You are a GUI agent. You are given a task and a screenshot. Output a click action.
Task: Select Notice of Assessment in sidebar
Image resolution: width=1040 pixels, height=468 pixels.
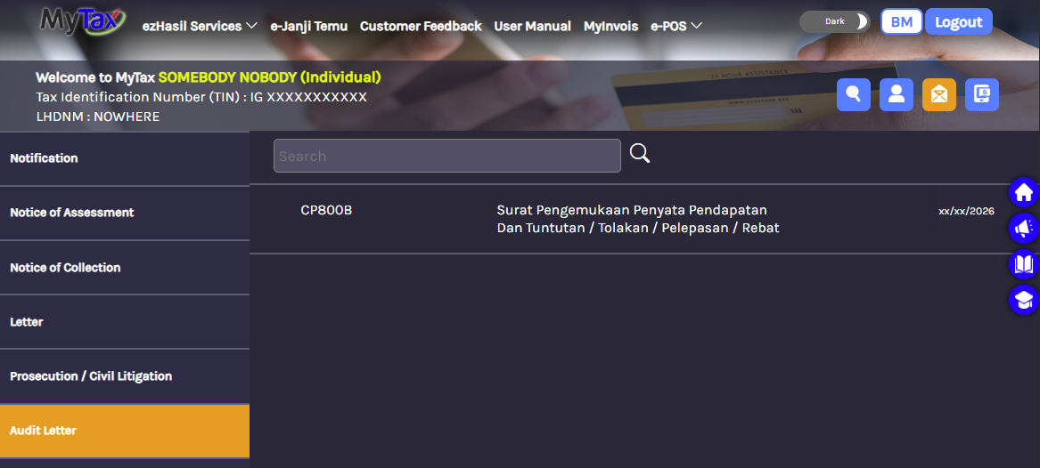pos(125,213)
